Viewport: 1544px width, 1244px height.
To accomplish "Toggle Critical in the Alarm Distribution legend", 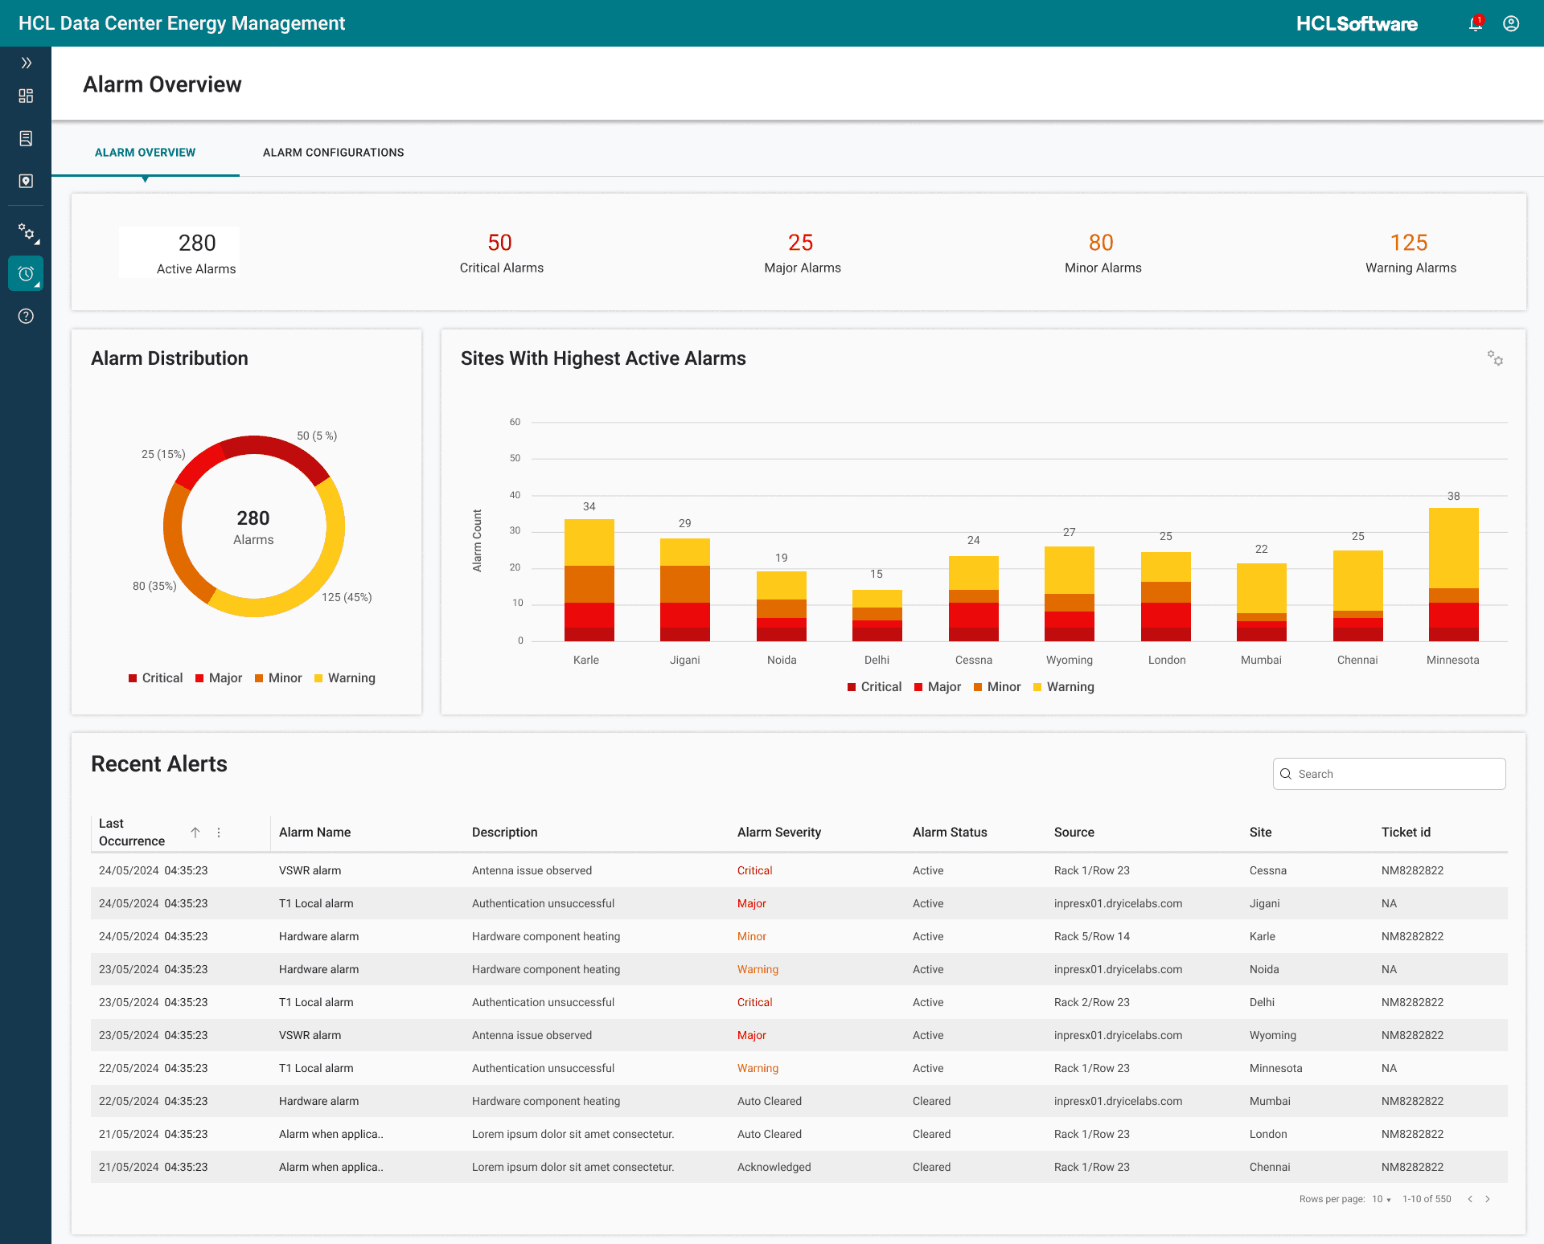I will click(x=156, y=678).
